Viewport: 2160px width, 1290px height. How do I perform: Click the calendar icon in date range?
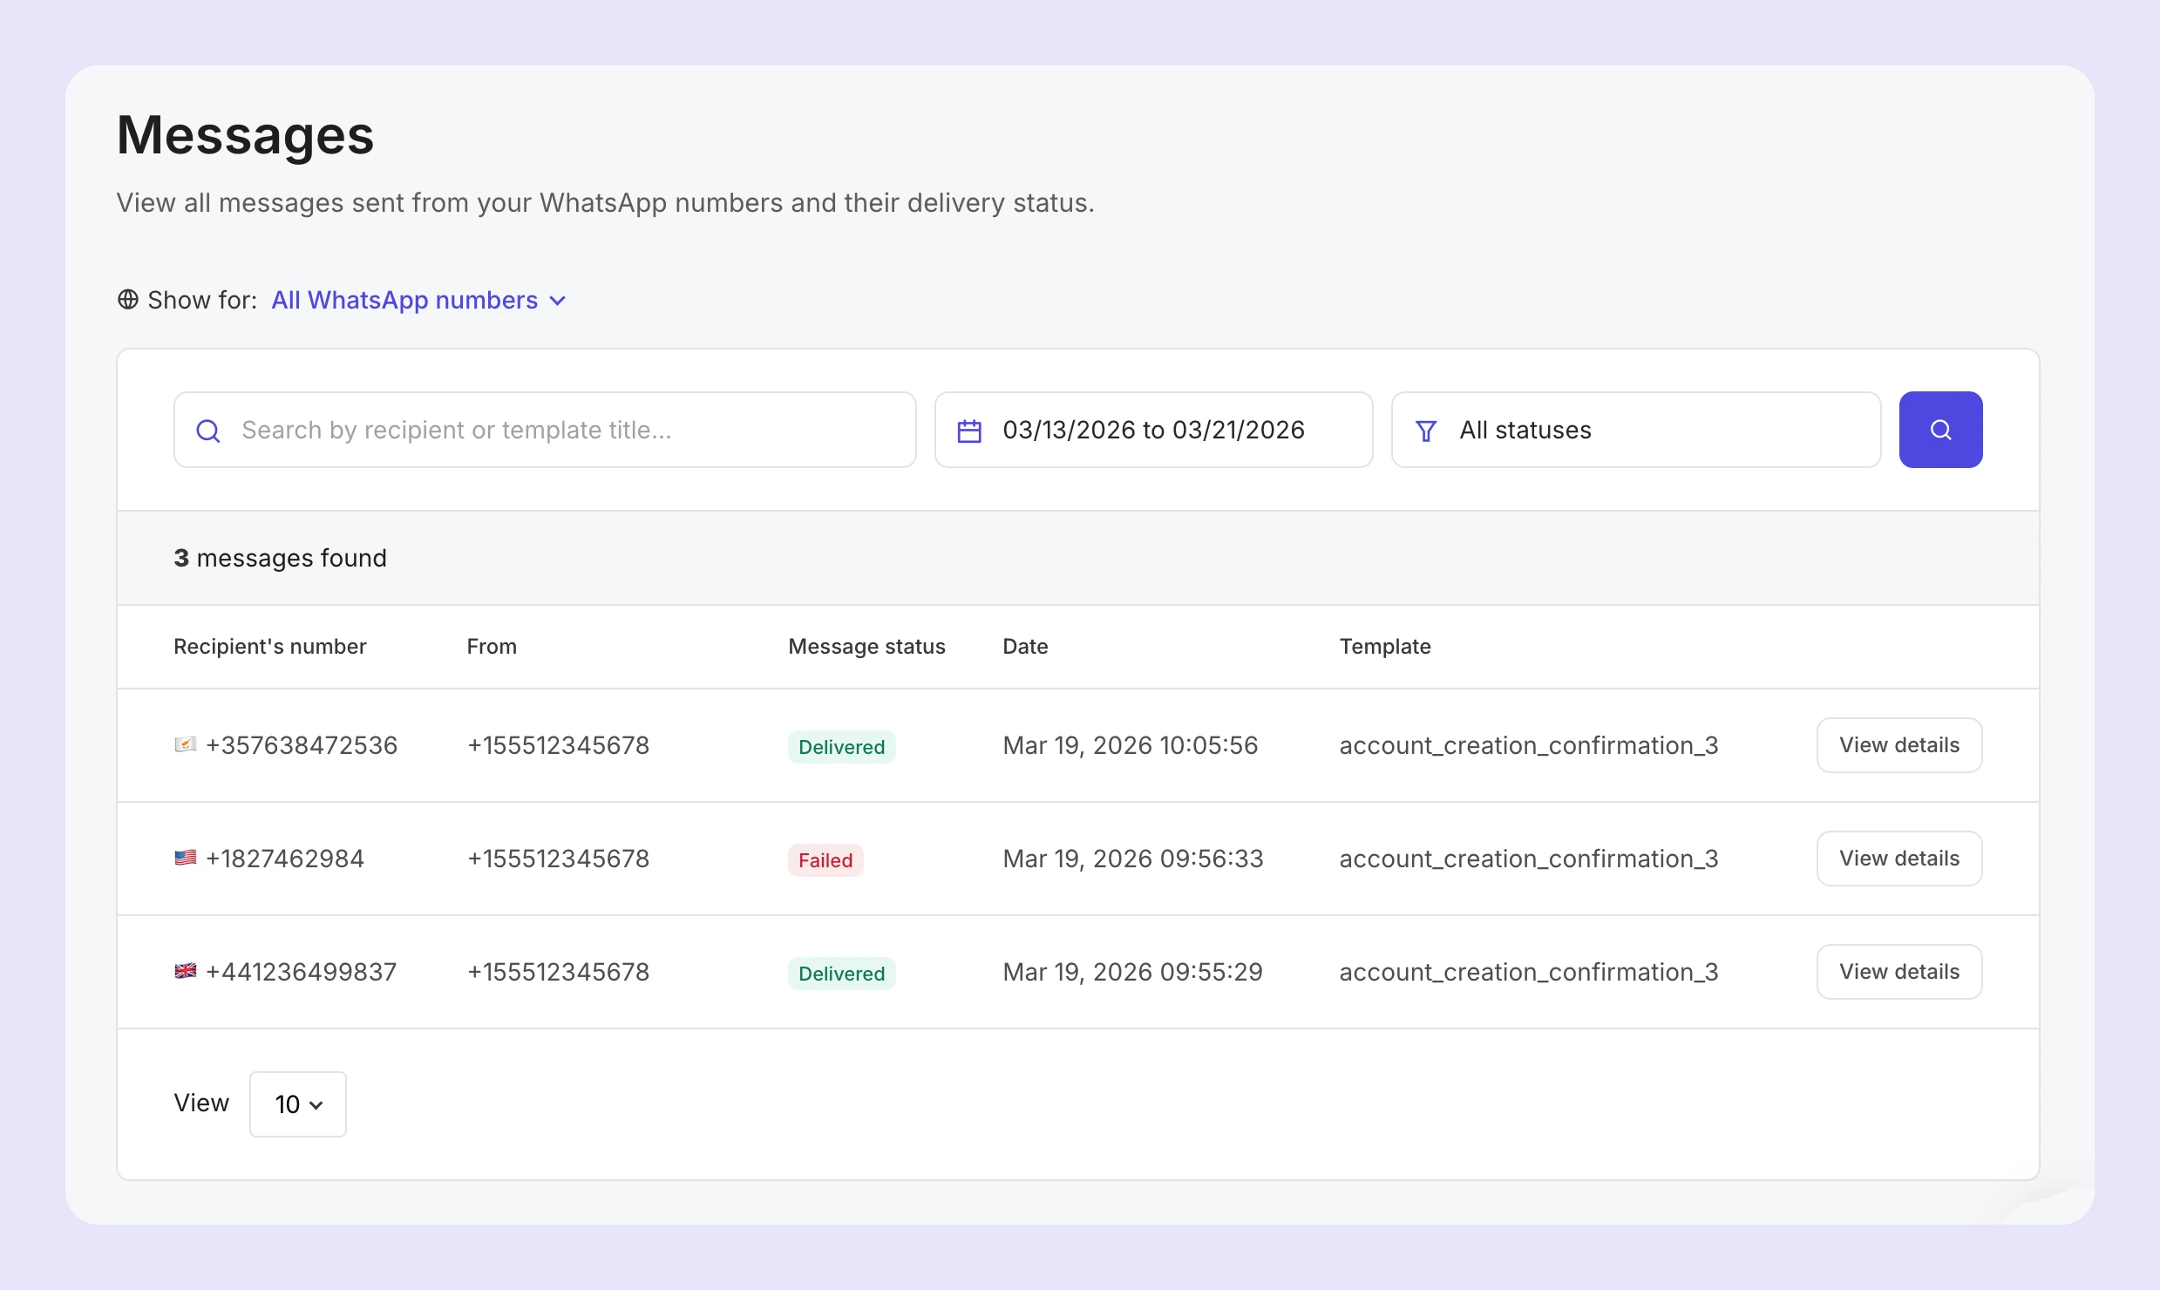969,431
